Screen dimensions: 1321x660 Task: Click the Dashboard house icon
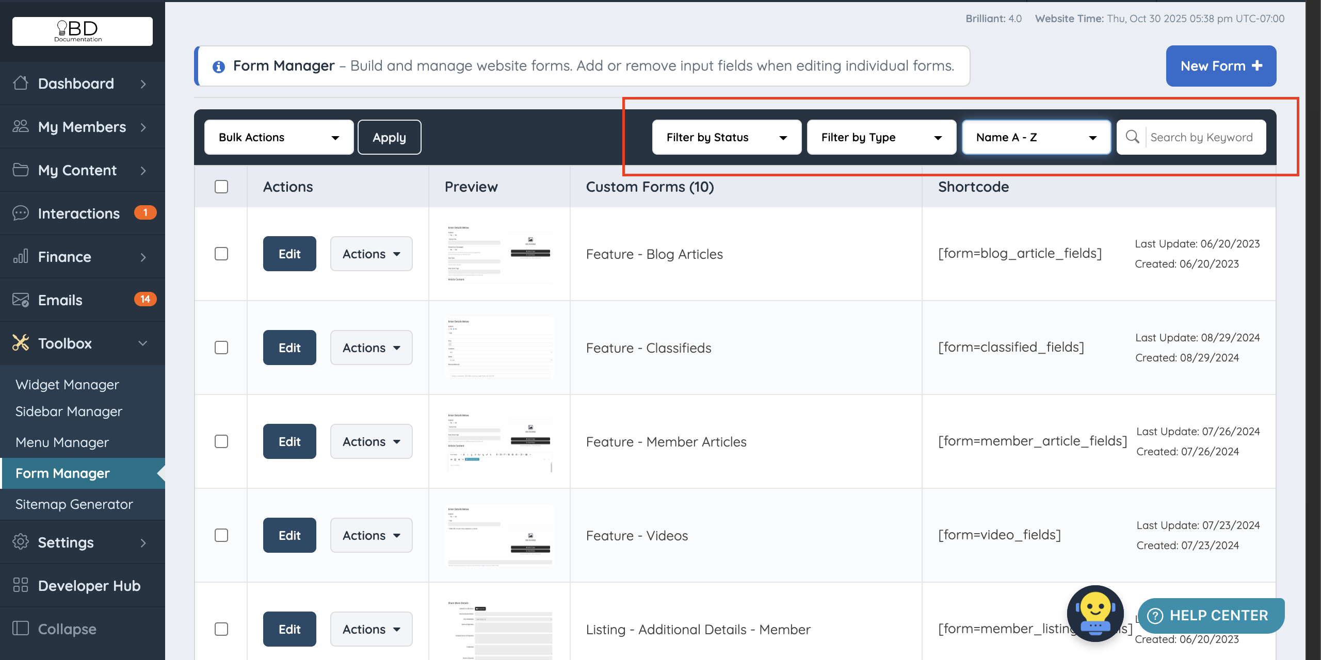(x=21, y=83)
